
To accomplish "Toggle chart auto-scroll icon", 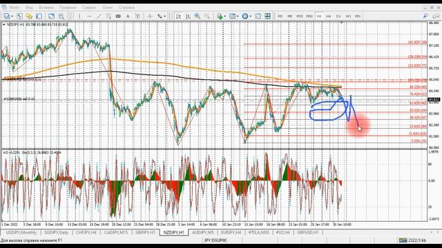I will pos(188,17).
